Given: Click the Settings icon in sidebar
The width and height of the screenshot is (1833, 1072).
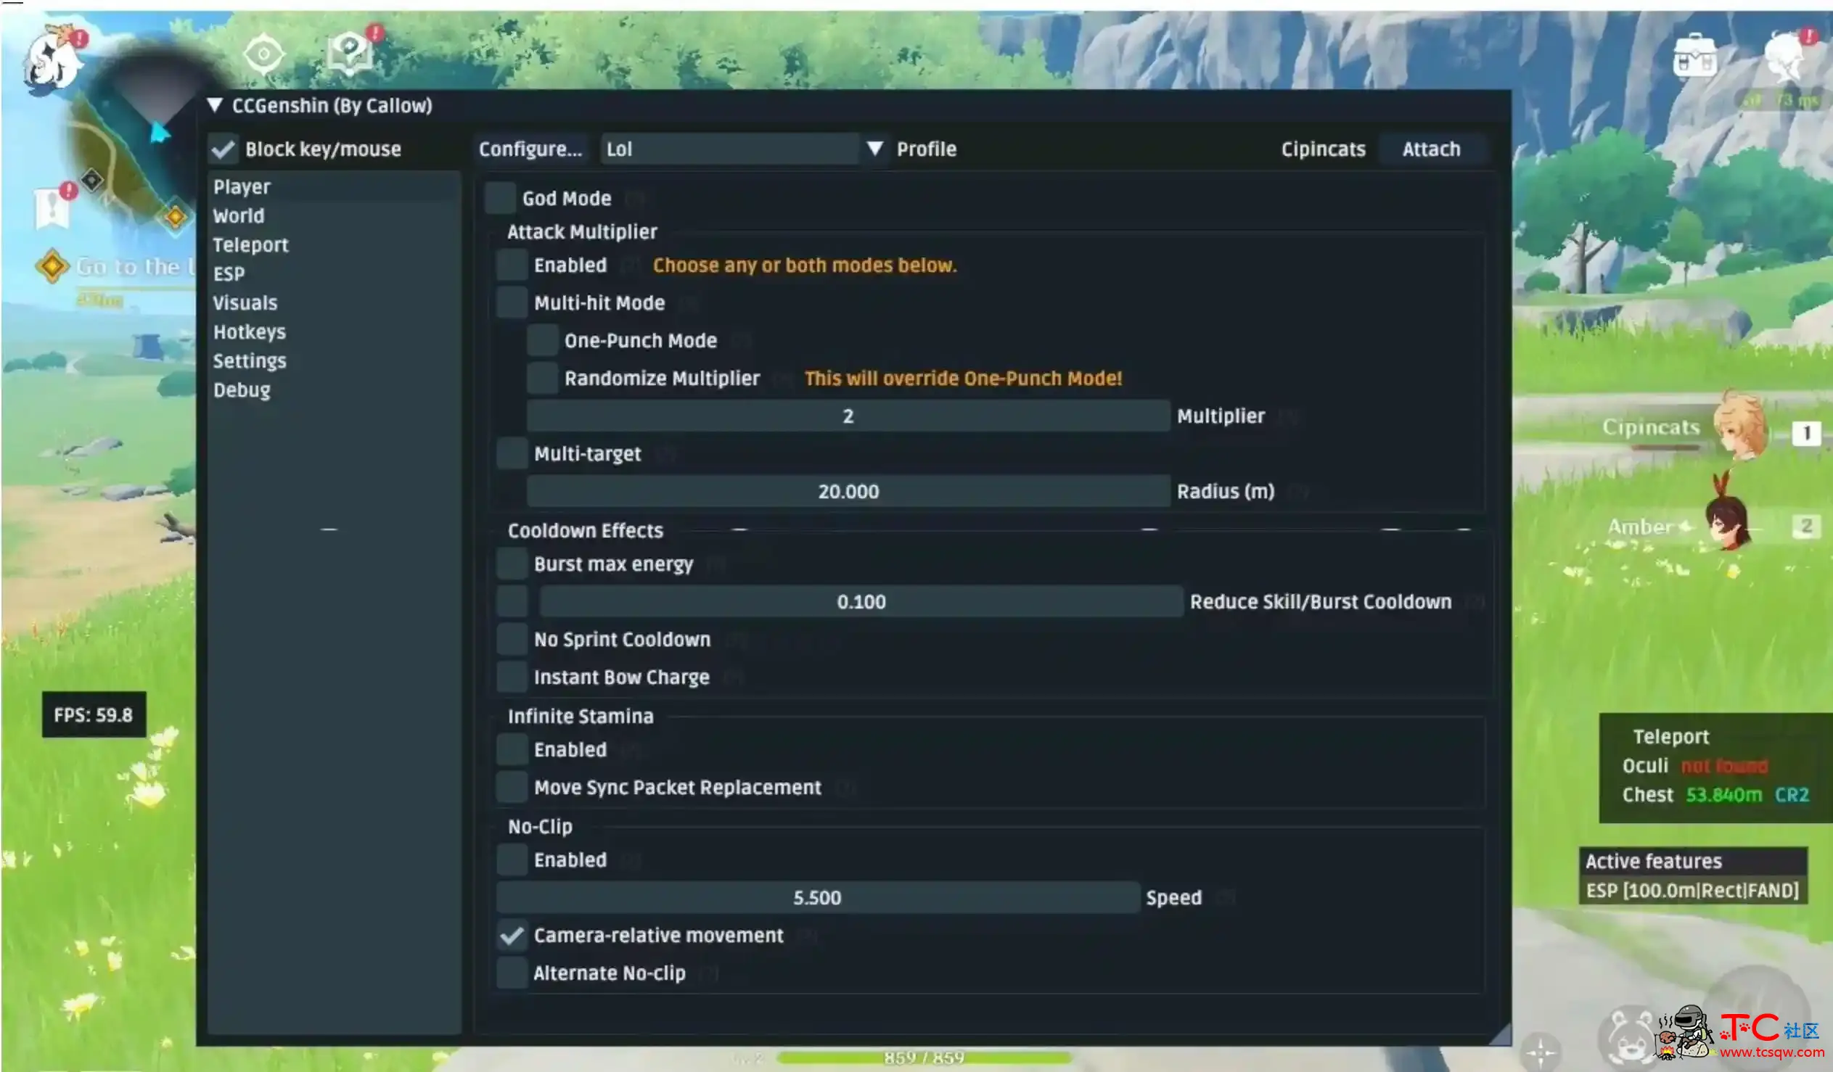Looking at the screenshot, I should tap(250, 360).
